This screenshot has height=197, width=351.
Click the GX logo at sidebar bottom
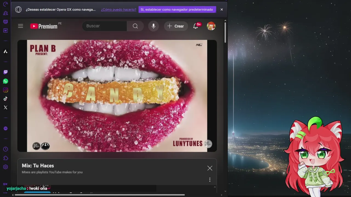[5, 184]
